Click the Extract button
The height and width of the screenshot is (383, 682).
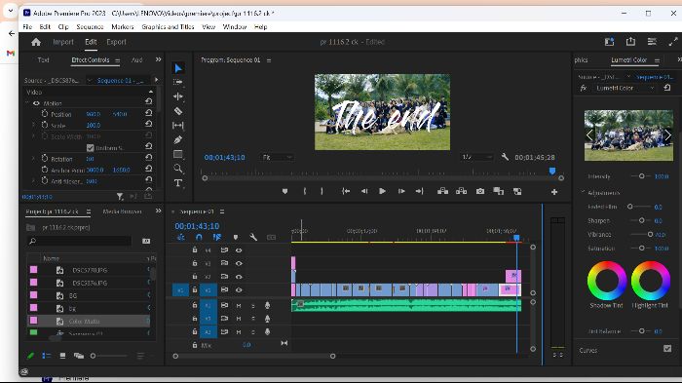point(462,191)
